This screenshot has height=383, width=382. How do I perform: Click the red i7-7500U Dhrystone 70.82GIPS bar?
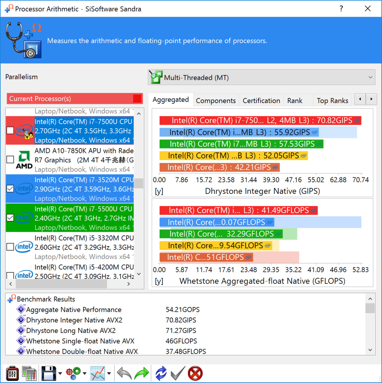[x=260, y=120]
